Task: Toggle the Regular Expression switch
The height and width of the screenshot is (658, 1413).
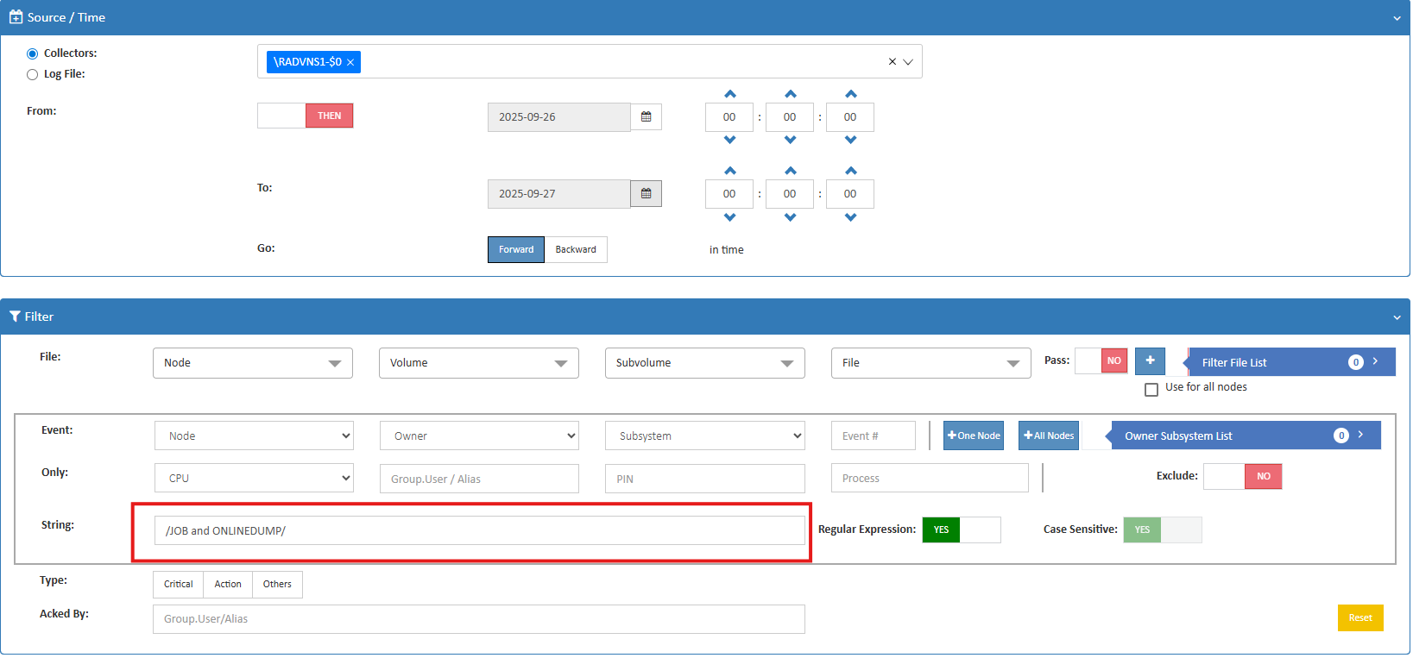Action: [x=961, y=530]
